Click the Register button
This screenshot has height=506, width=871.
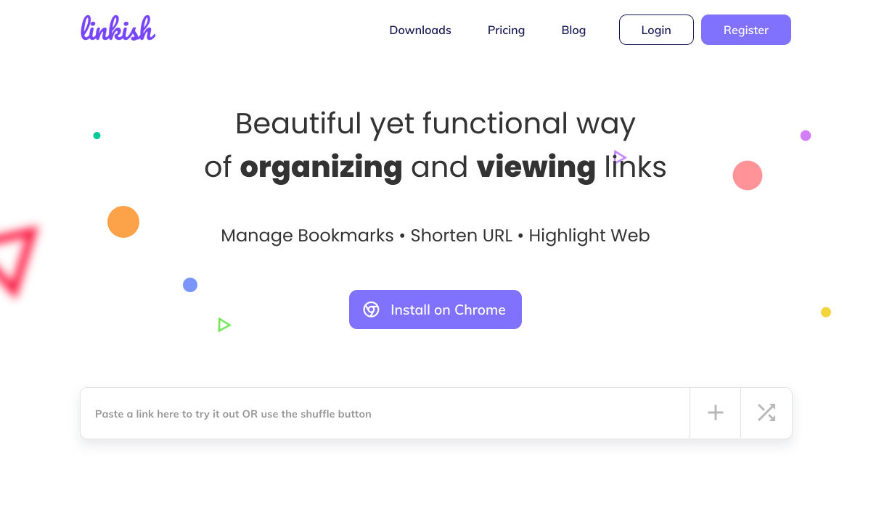click(x=746, y=30)
